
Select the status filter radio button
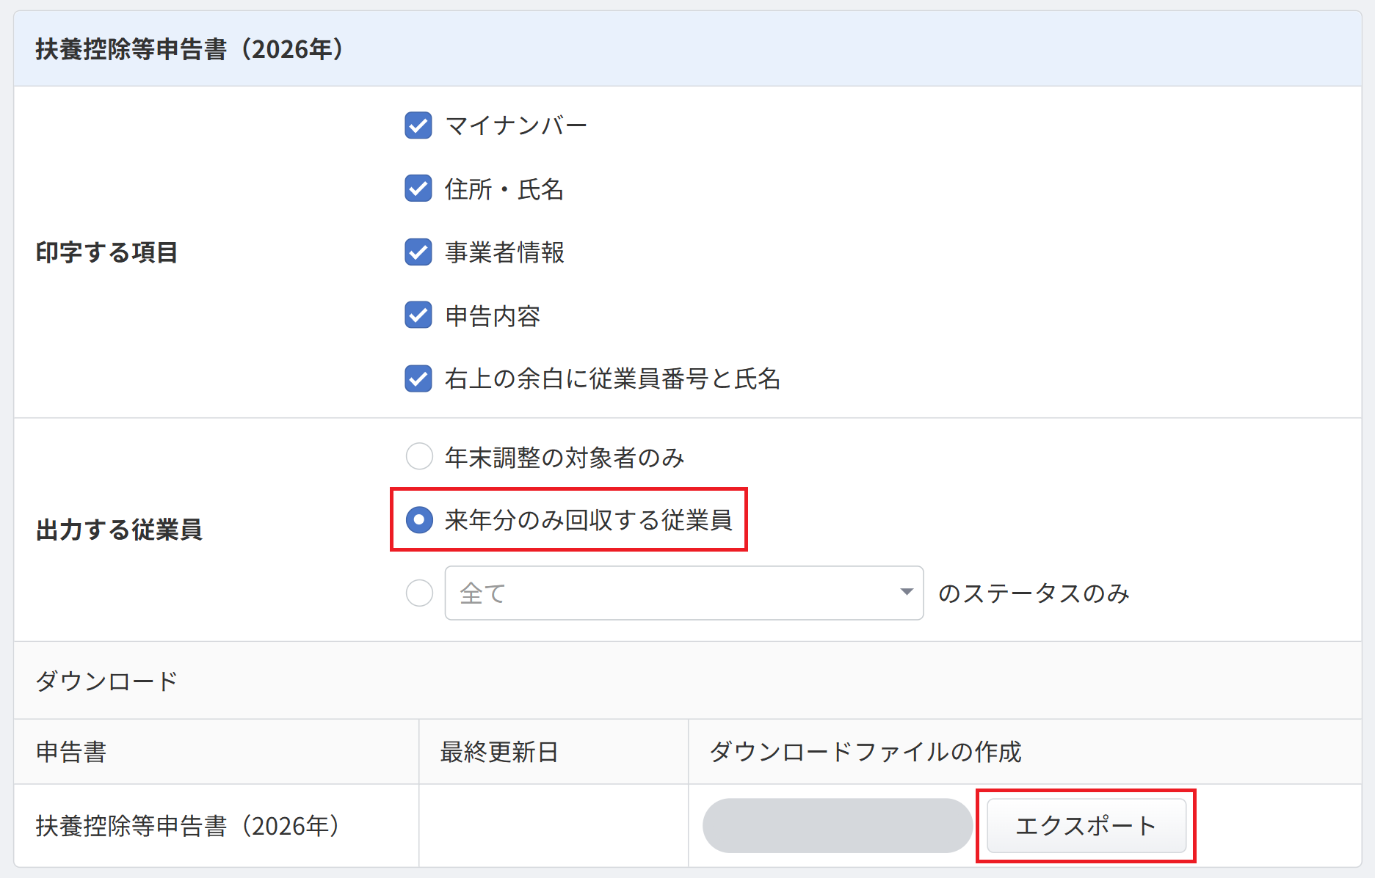tap(419, 593)
